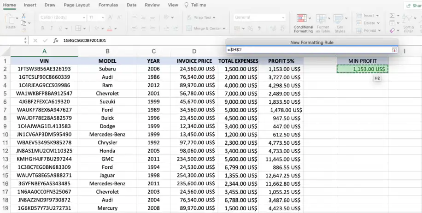Toggle Bold formatting
The height and width of the screenshot is (213, 422).
[x=42, y=28]
